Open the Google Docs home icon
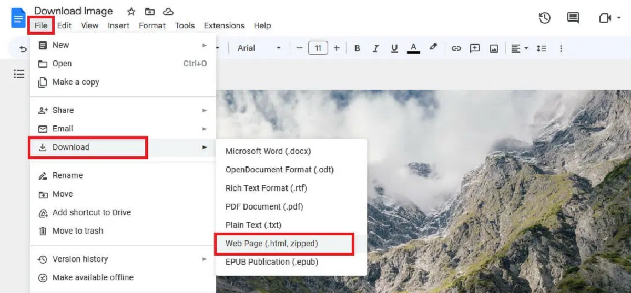The height and width of the screenshot is (293, 631). click(x=18, y=18)
